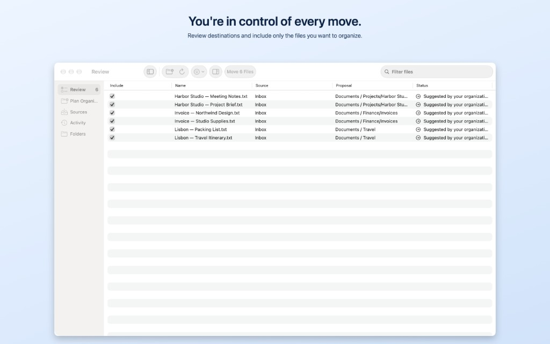Click Projects/Harbor proposal for Meeting Notes

point(371,96)
